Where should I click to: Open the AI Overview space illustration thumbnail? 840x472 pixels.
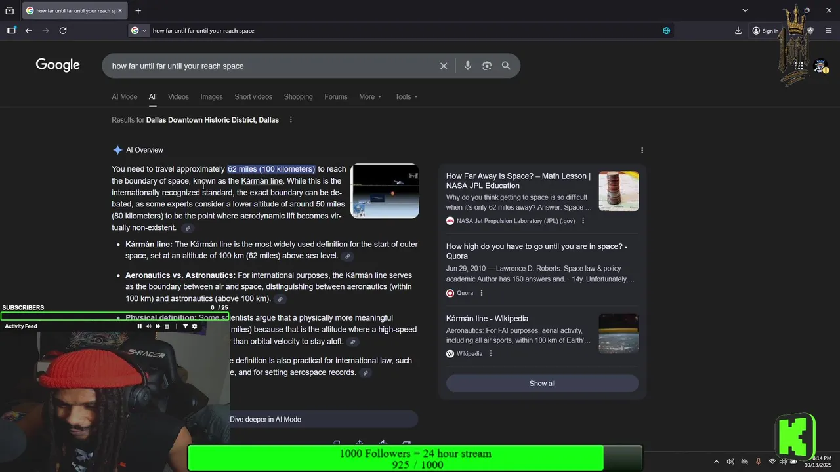click(x=385, y=191)
